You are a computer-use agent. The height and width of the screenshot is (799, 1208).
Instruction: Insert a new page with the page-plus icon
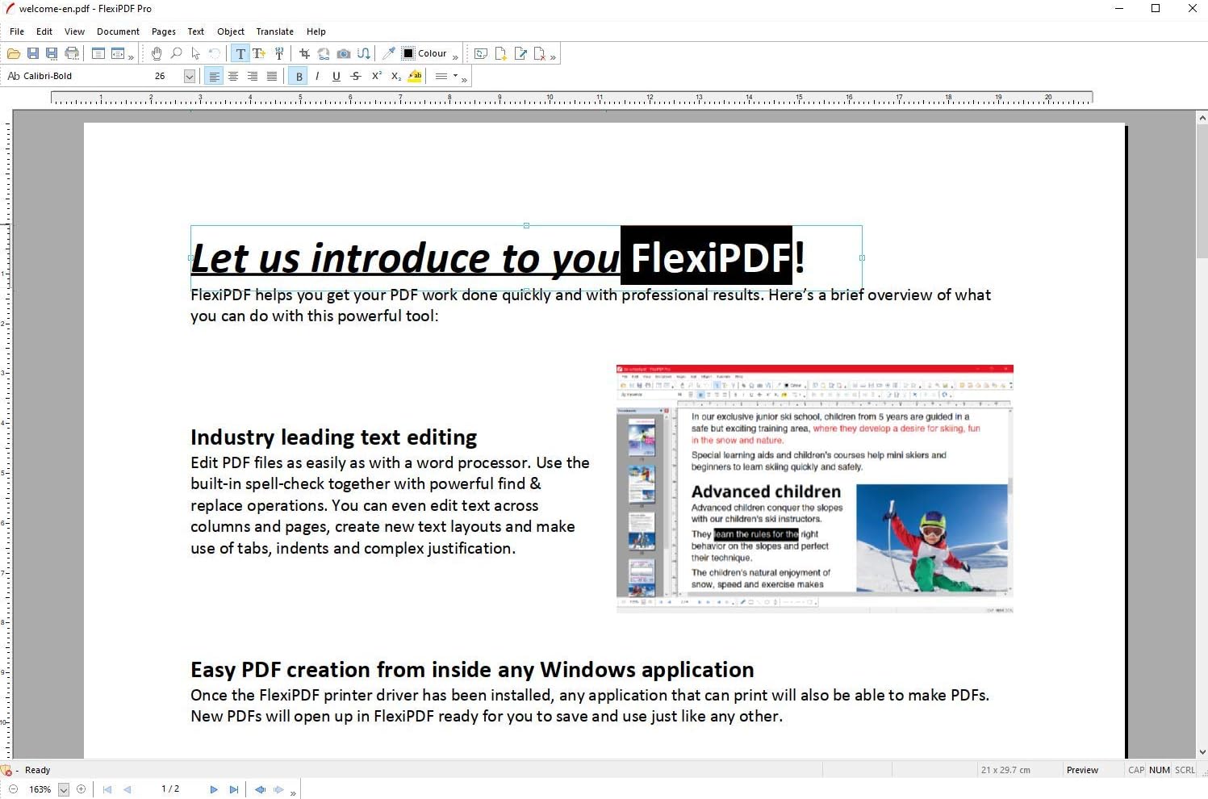coord(500,53)
